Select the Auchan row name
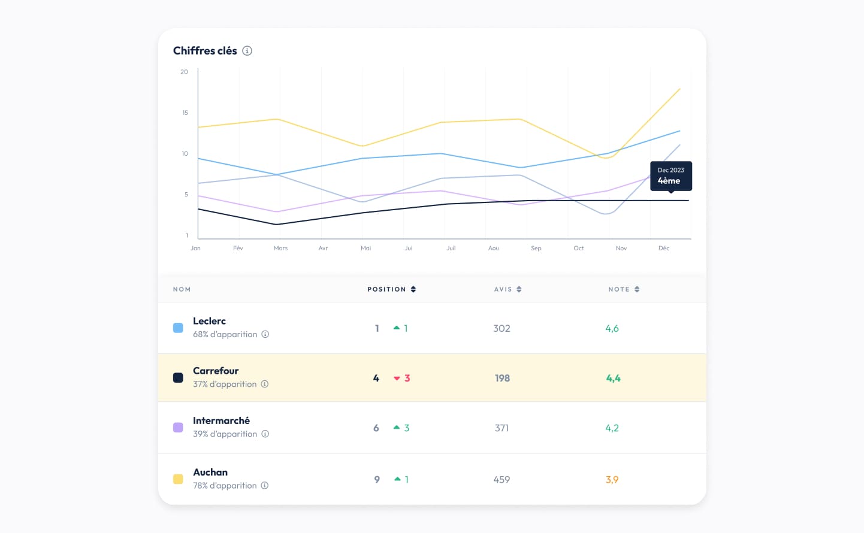864x533 pixels. [x=210, y=472]
